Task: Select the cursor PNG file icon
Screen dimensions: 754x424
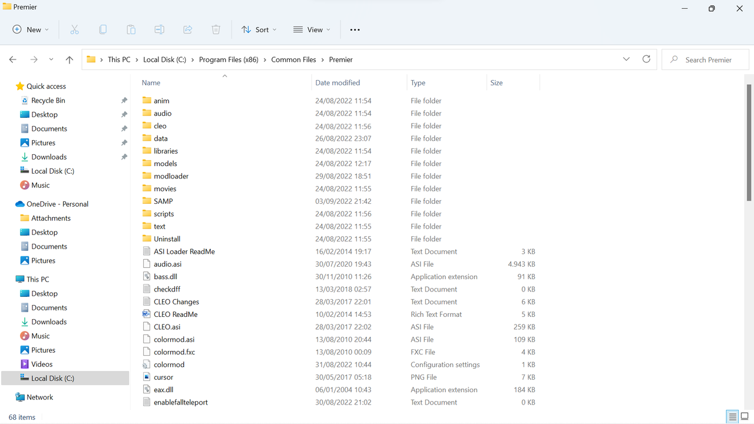Action: point(147,377)
